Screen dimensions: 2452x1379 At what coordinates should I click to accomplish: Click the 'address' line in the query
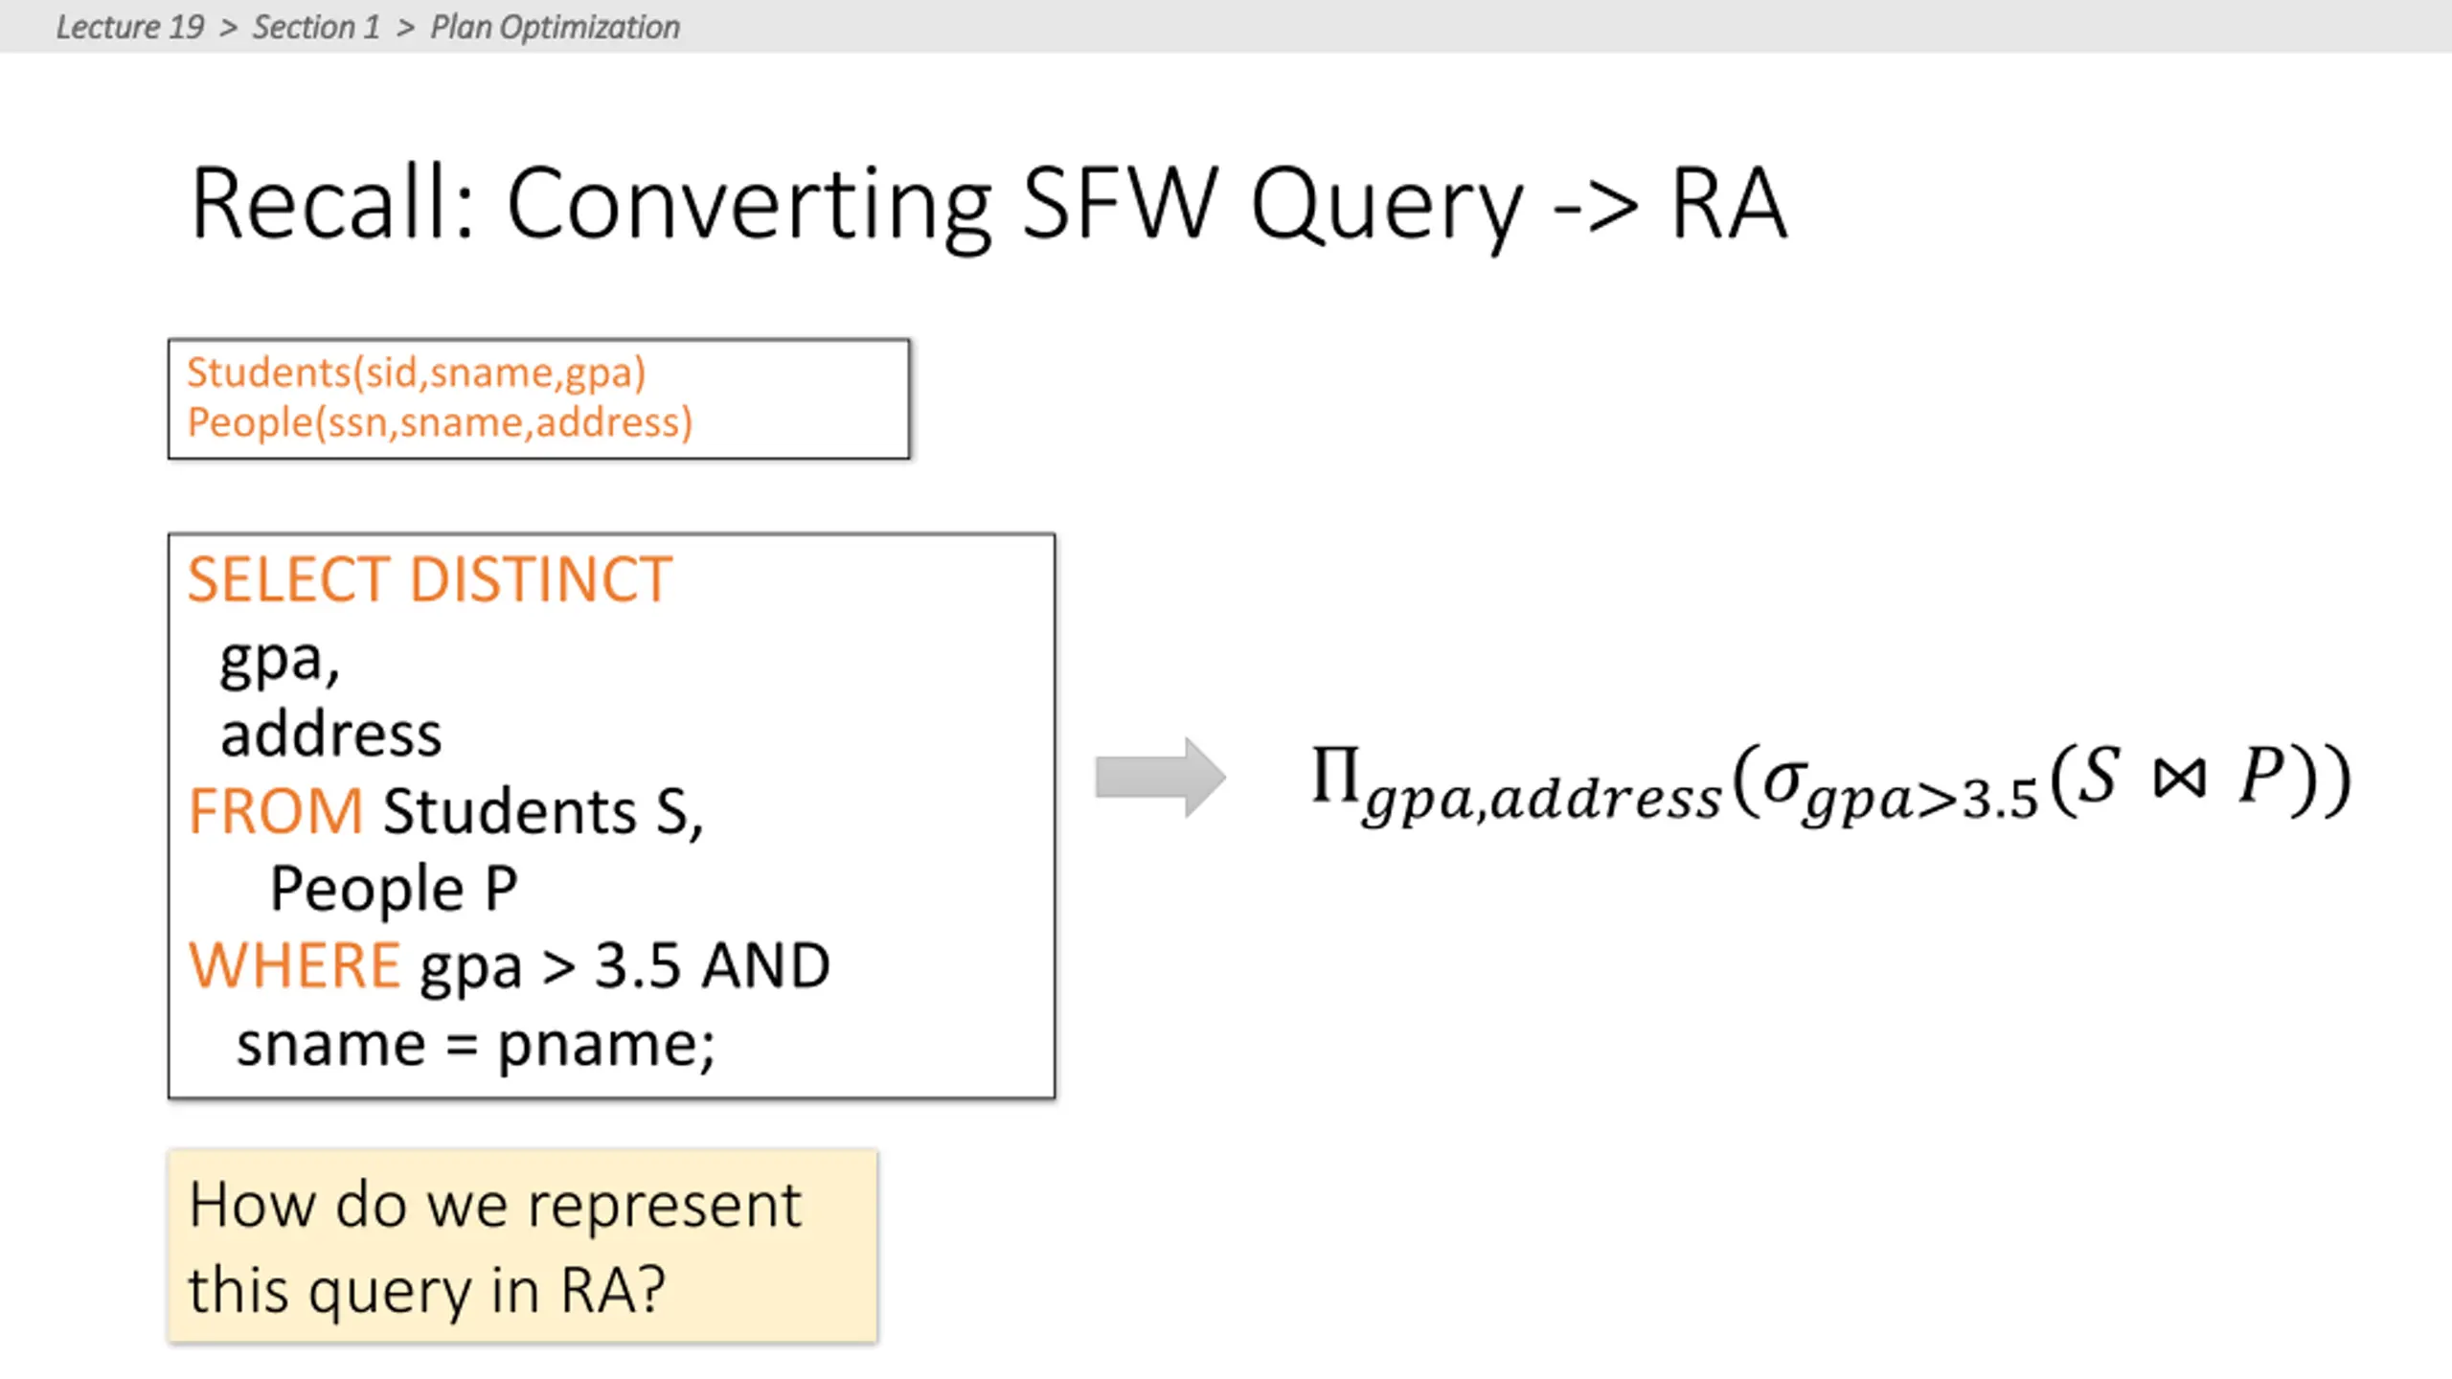(331, 735)
